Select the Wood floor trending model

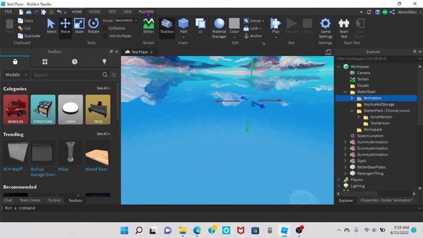[97, 157]
